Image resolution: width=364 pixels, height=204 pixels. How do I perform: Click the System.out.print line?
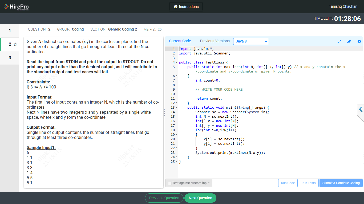coord(230,153)
